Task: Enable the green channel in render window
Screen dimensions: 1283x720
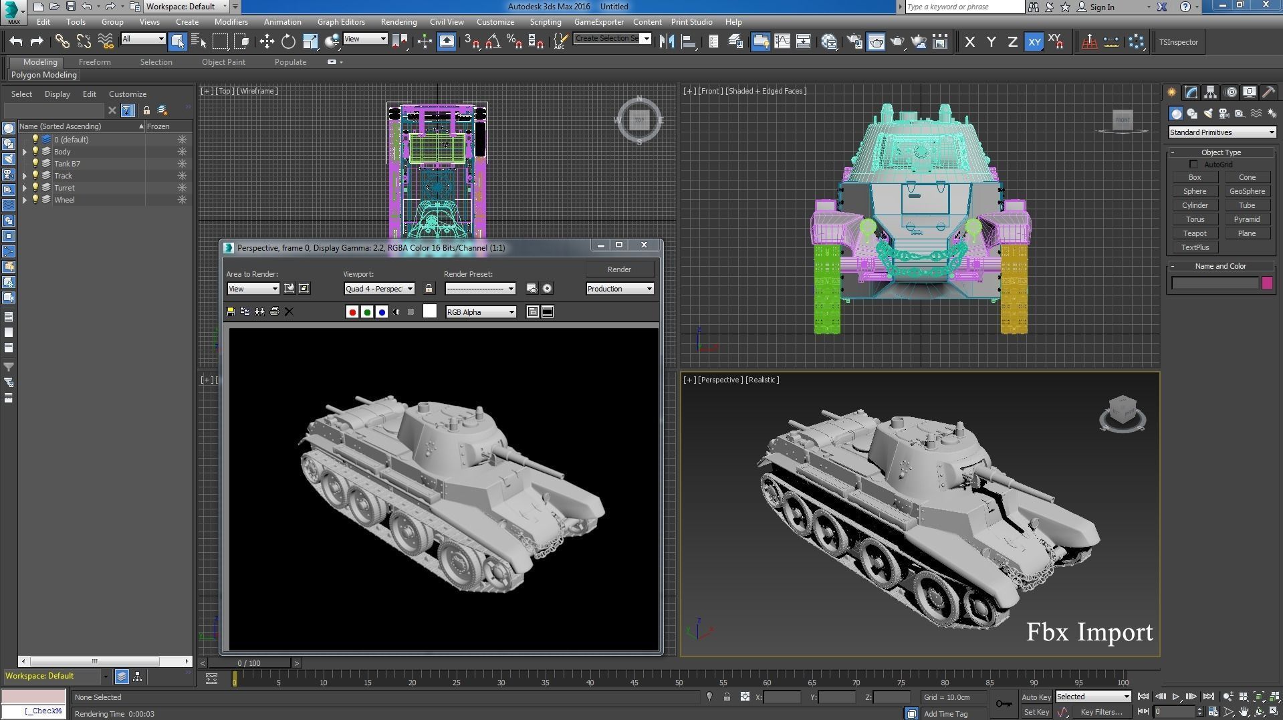Action: tap(367, 312)
